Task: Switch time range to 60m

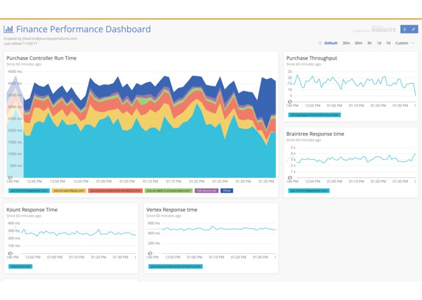Action: (358, 43)
